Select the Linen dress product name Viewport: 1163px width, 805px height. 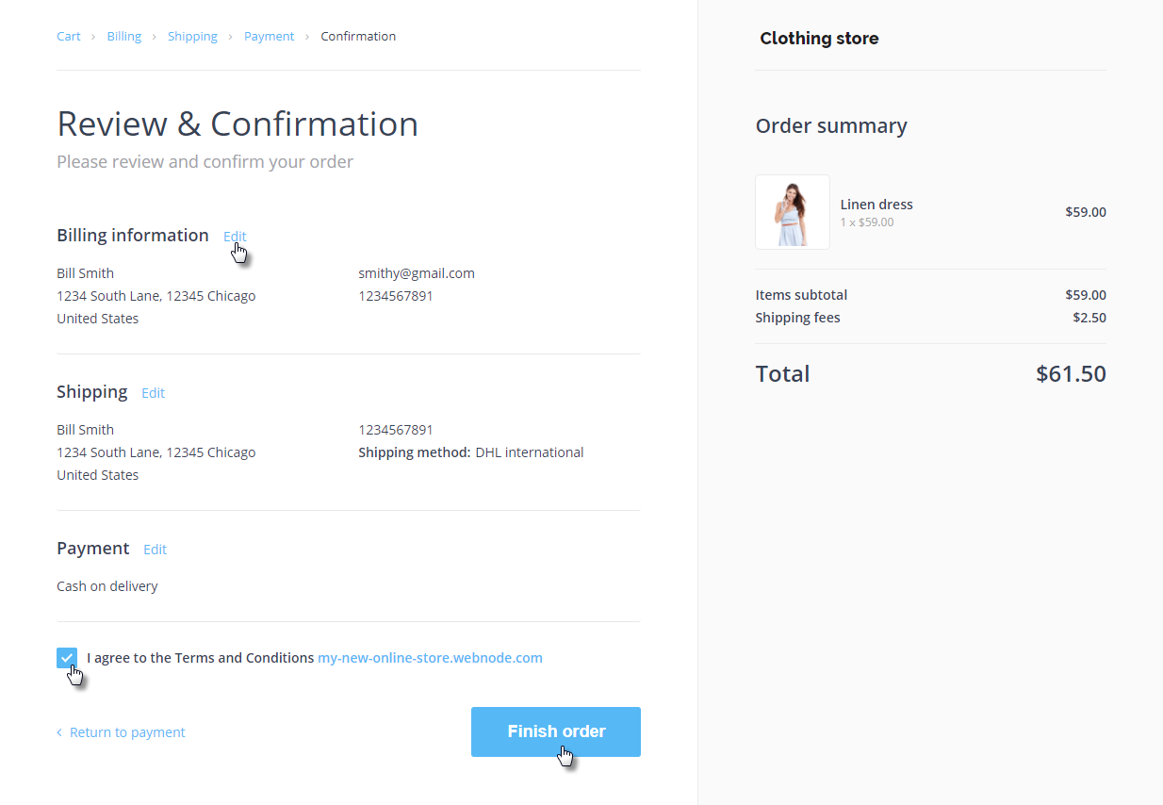[876, 205]
